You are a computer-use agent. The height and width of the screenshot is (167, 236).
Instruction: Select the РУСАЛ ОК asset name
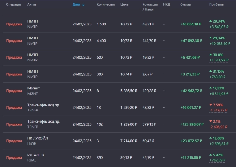point(36,155)
